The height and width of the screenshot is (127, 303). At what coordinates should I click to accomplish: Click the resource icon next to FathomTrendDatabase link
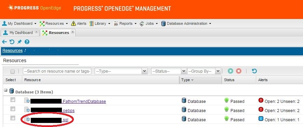tap(27, 100)
